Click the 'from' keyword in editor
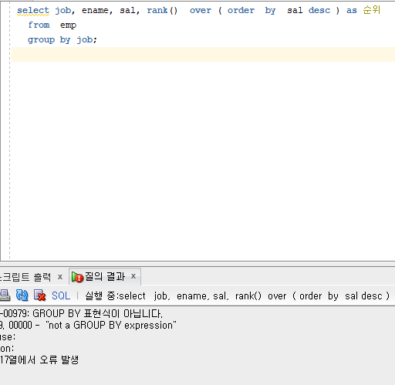 (x=39, y=25)
